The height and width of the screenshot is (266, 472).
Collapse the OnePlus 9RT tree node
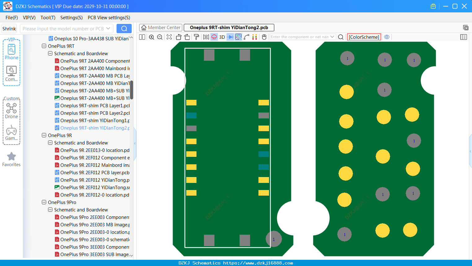click(44, 46)
